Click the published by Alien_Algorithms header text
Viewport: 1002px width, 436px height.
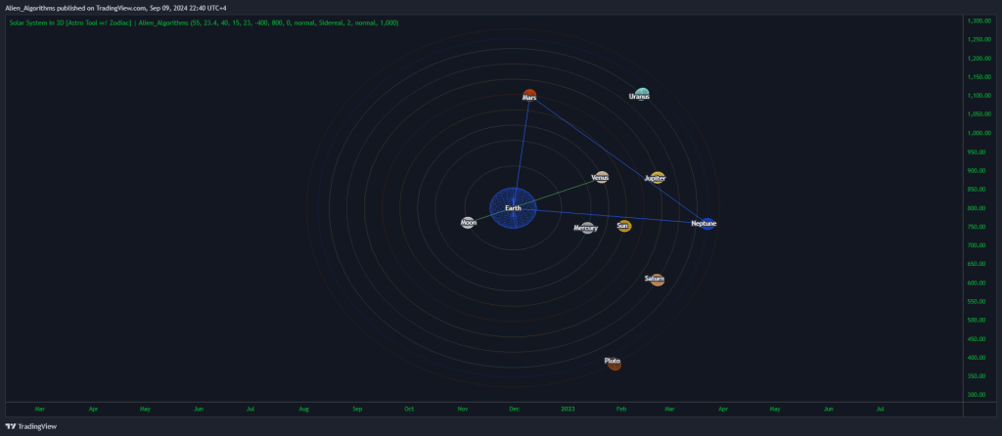(115, 7)
